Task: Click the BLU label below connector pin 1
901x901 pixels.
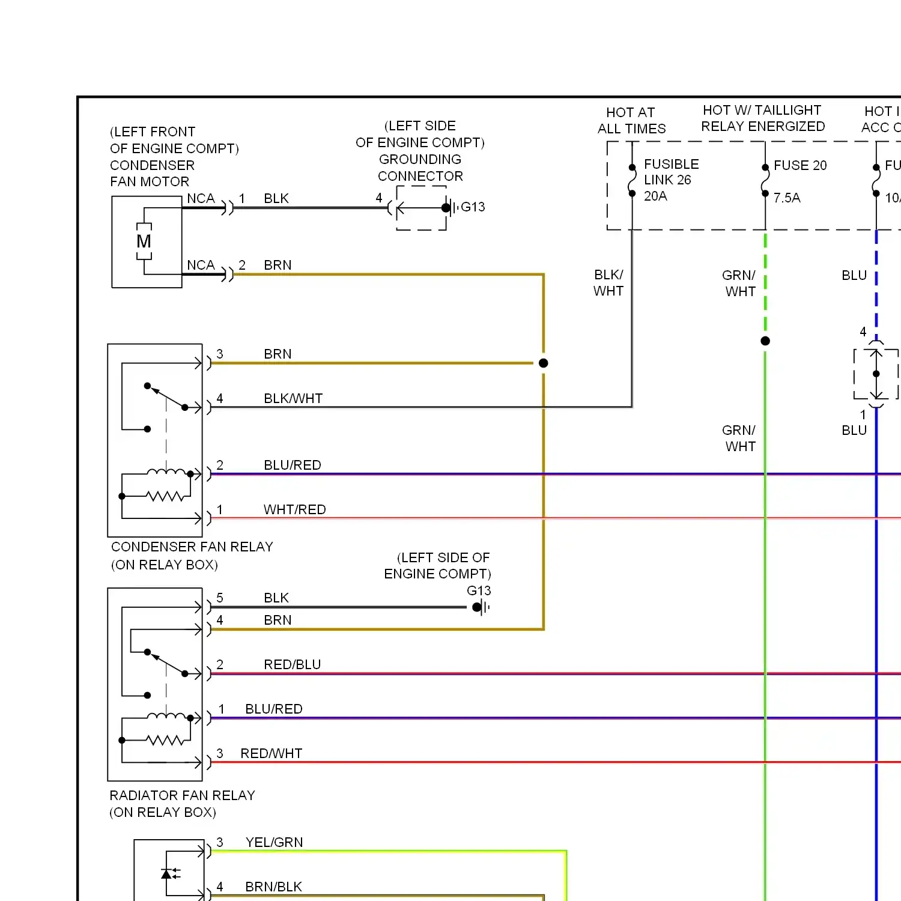Action: pyautogui.click(x=854, y=430)
